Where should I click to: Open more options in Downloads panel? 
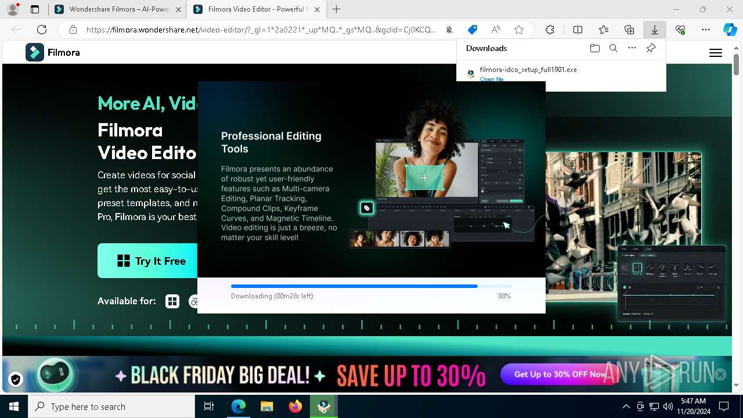pyautogui.click(x=632, y=48)
